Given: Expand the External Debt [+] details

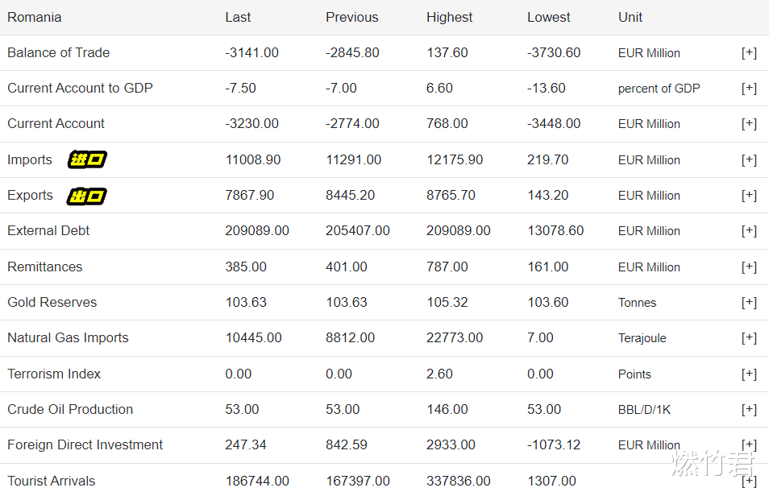Looking at the screenshot, I should point(749,231).
